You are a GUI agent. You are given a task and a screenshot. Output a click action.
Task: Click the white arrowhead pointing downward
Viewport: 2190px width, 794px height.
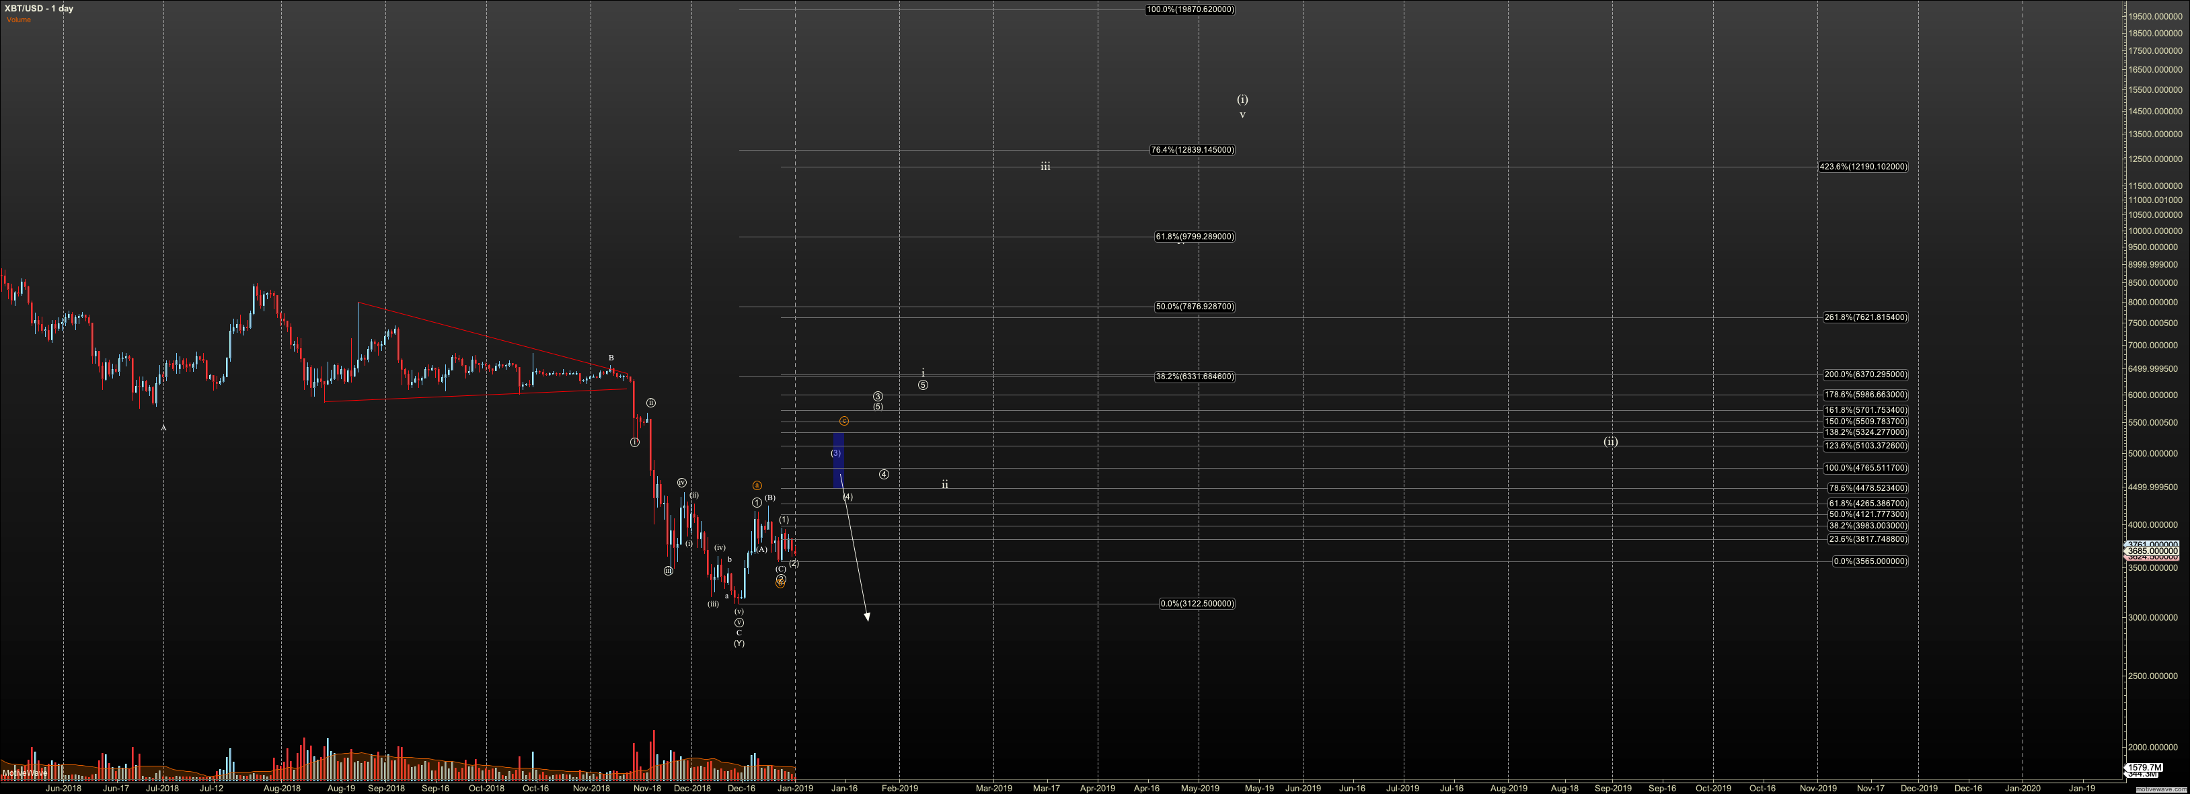867,617
